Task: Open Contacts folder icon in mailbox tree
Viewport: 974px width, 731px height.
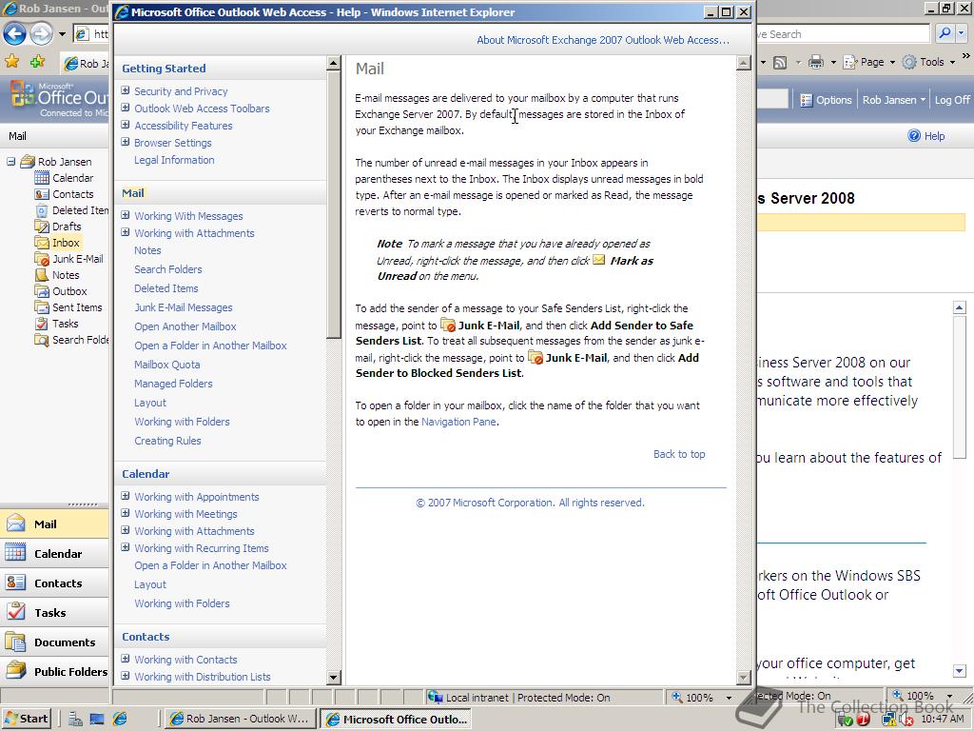Action: (42, 194)
